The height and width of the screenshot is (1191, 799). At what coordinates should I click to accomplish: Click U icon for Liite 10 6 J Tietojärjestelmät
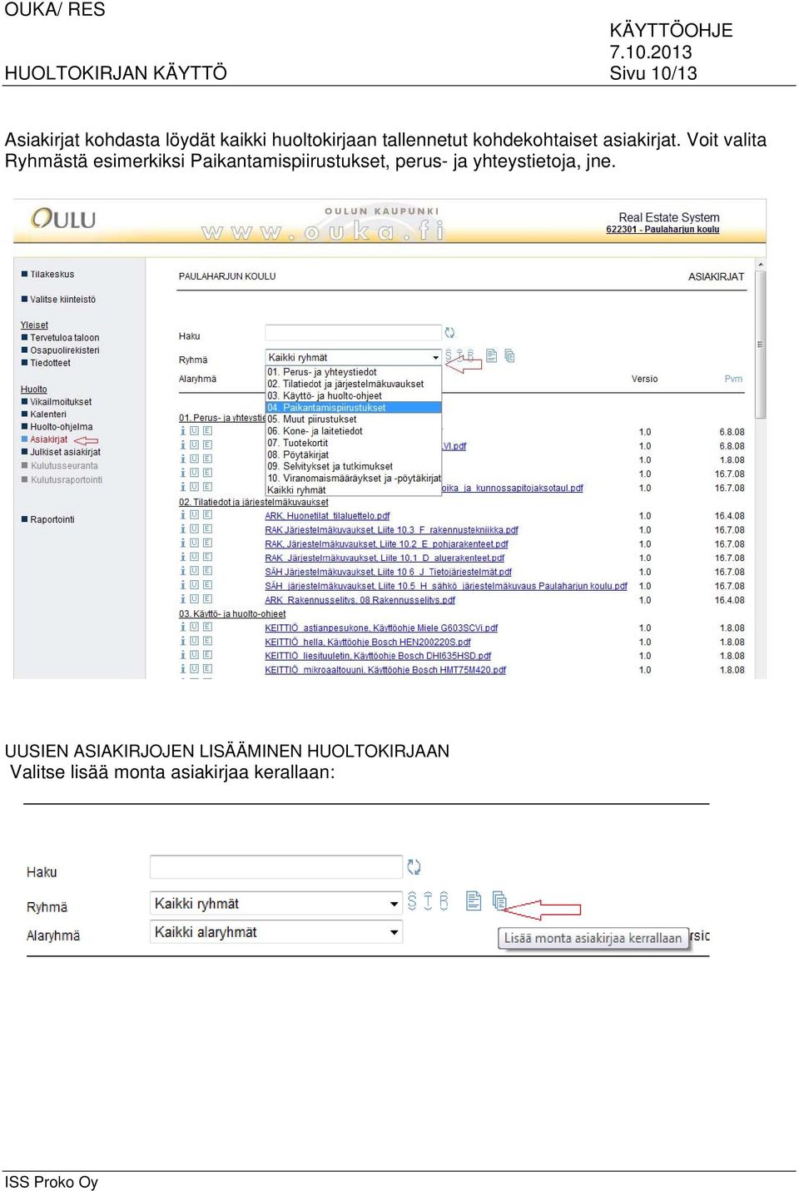point(194,571)
